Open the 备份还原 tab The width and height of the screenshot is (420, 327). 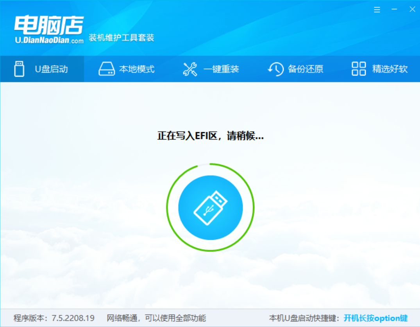[295, 69]
